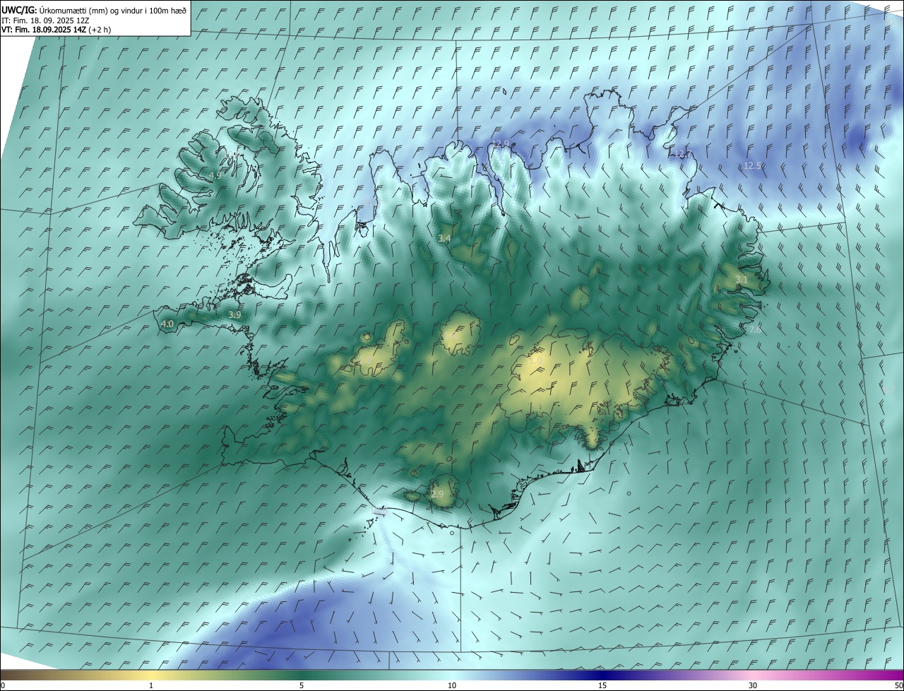
Task: Click the 3.4 value in north Iceland
Action: [x=444, y=240]
